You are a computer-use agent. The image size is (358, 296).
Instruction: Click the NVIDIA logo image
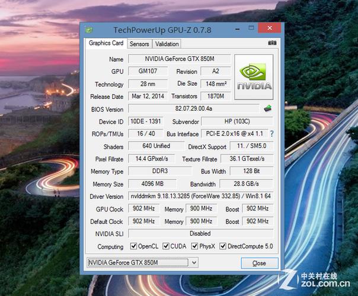point(254,77)
